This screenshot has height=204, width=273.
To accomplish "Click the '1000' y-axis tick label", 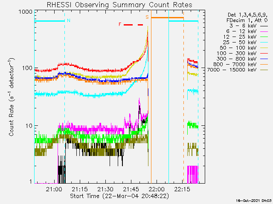I will [26, 12].
